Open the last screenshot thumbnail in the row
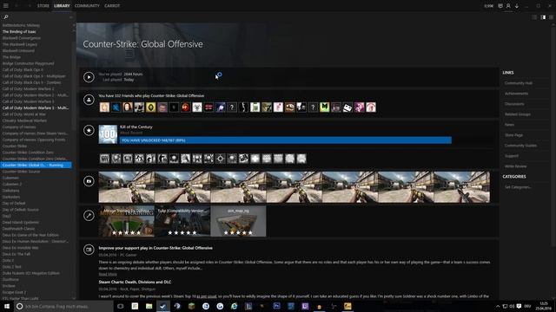Viewport: 556px width, 312px height. [461, 187]
